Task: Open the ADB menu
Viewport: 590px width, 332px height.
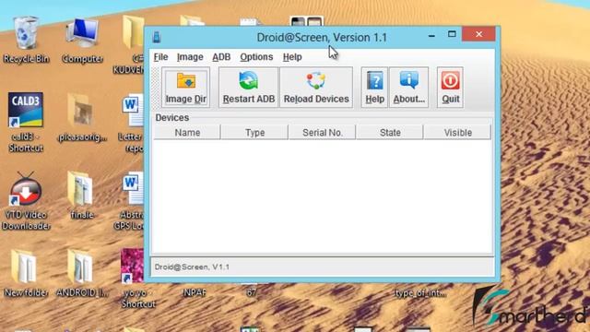Action: coord(221,57)
